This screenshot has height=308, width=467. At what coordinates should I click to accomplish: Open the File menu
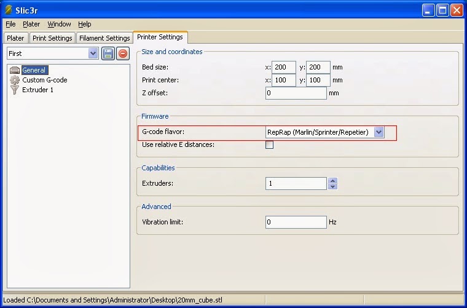coord(10,24)
